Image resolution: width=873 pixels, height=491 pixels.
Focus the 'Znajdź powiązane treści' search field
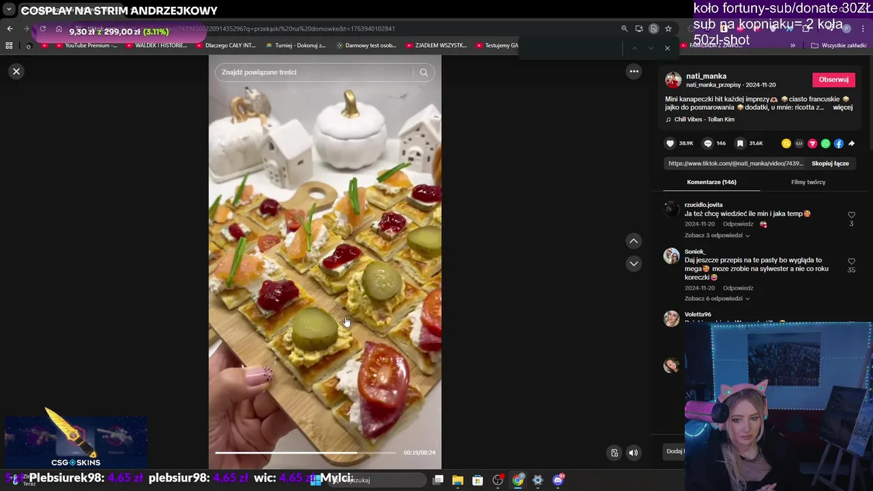point(315,72)
